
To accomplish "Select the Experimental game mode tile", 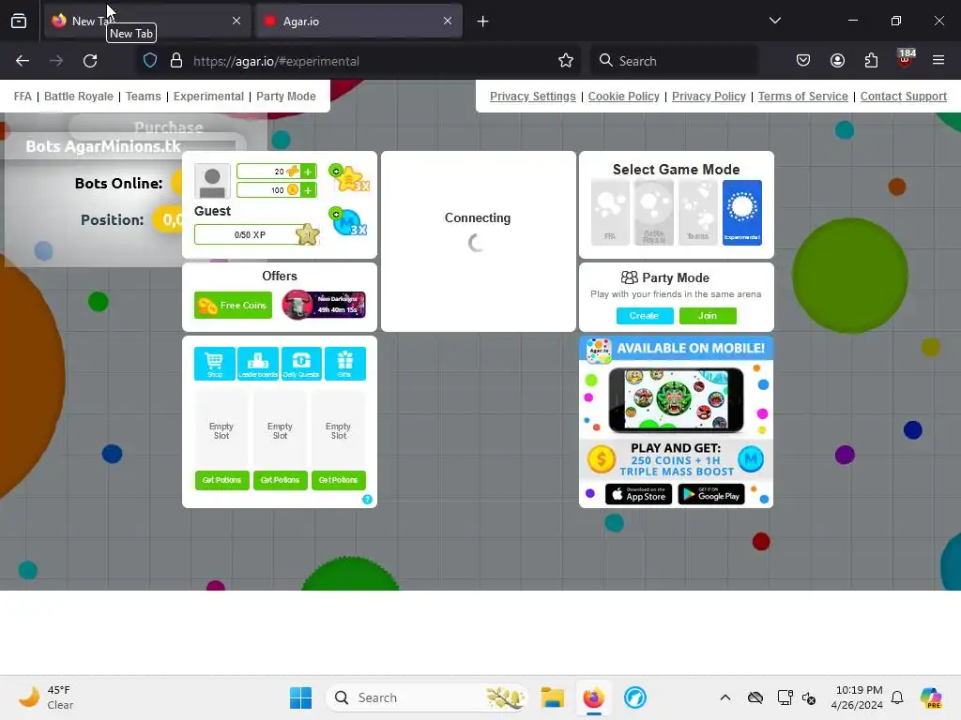I will [742, 213].
